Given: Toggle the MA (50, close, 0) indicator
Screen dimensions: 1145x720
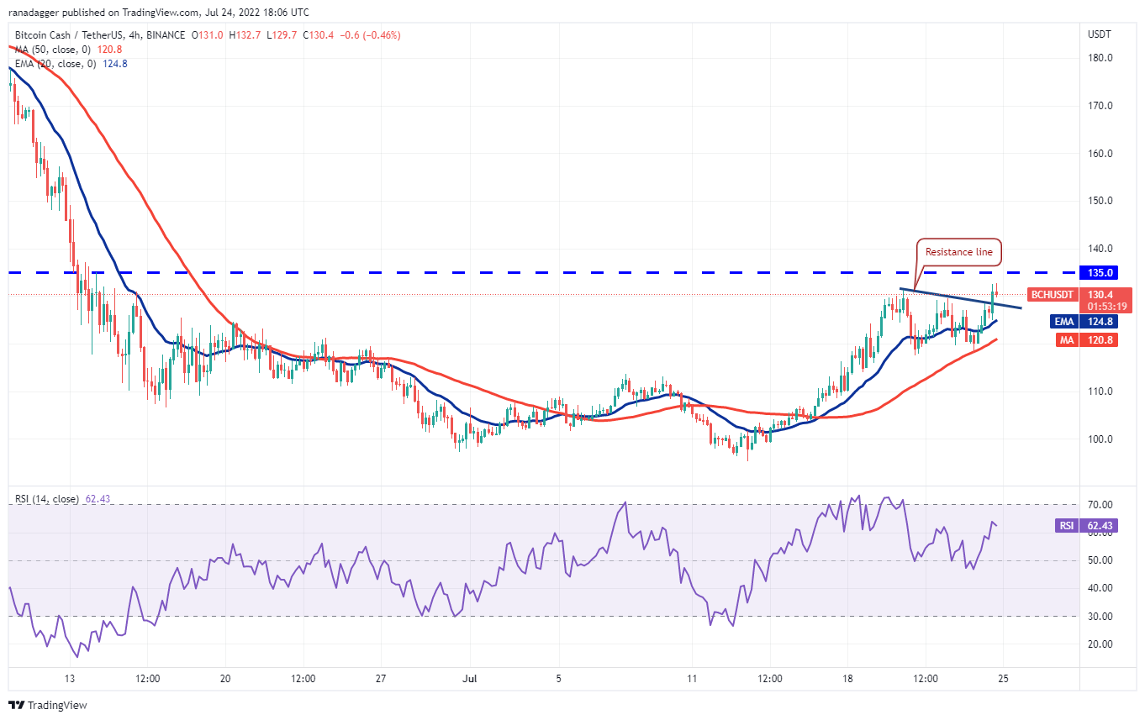Looking at the screenshot, I should [x=52, y=51].
